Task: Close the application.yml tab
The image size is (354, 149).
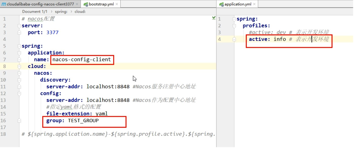Action: pos(254,4)
